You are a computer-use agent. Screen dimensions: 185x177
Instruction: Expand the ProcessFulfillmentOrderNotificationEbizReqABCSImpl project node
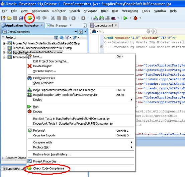point(4,43)
